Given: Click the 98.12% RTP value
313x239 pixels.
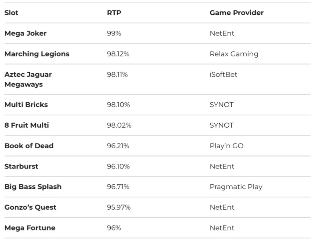Looking at the screenshot, I should [x=118, y=54].
